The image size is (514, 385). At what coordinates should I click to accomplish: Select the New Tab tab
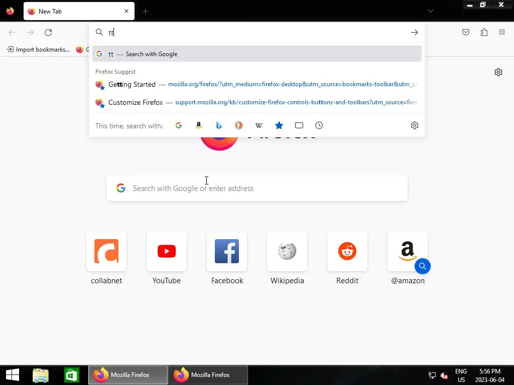tap(79, 11)
